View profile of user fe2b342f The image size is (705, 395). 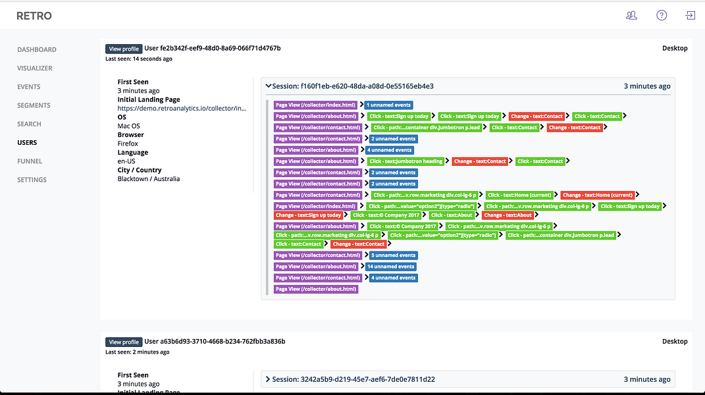point(124,49)
